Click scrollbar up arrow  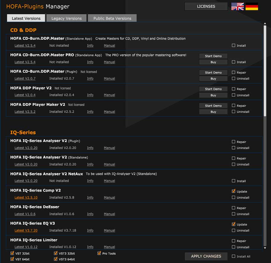265,23
